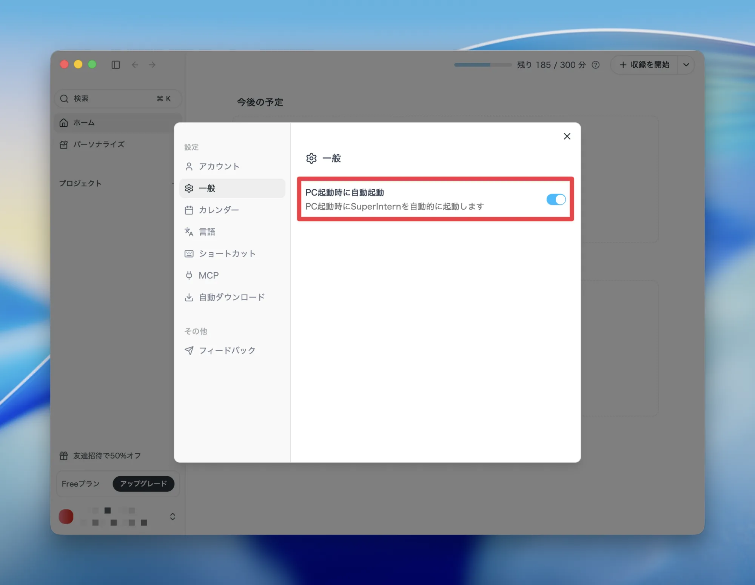Click the アップグレード button

tap(143, 484)
